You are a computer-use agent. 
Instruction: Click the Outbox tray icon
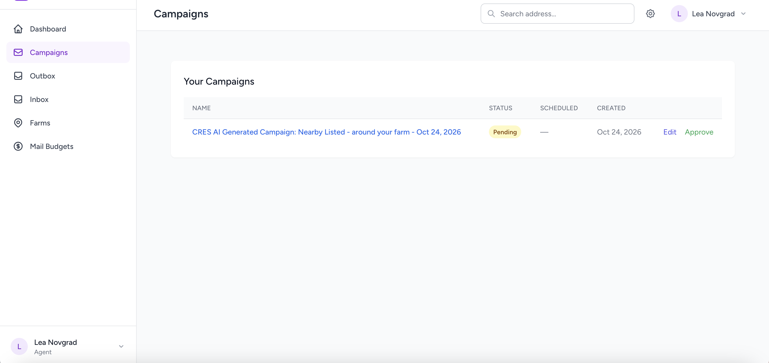(18, 76)
